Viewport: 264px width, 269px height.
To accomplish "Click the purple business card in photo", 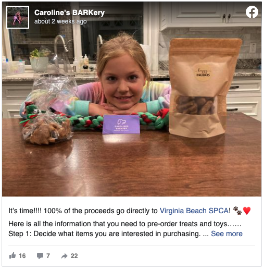I will (x=121, y=124).
